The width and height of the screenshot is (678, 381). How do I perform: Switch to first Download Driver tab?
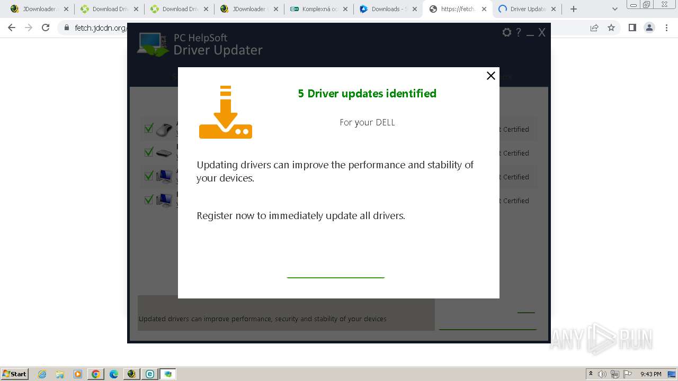(108, 9)
